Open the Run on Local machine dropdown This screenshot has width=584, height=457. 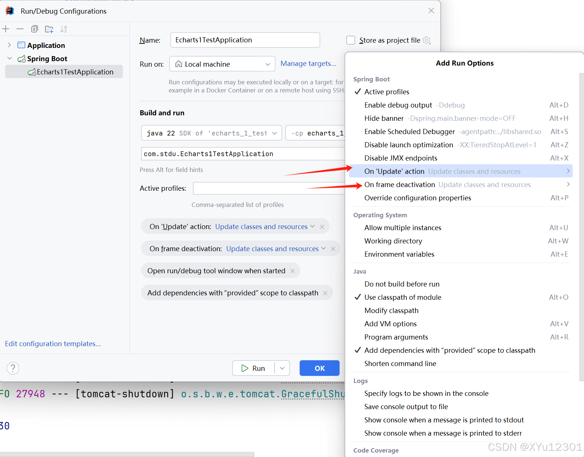[x=222, y=64]
